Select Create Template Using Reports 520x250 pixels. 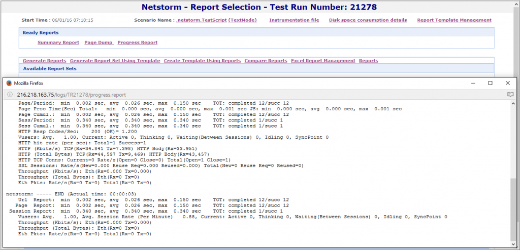202,61
